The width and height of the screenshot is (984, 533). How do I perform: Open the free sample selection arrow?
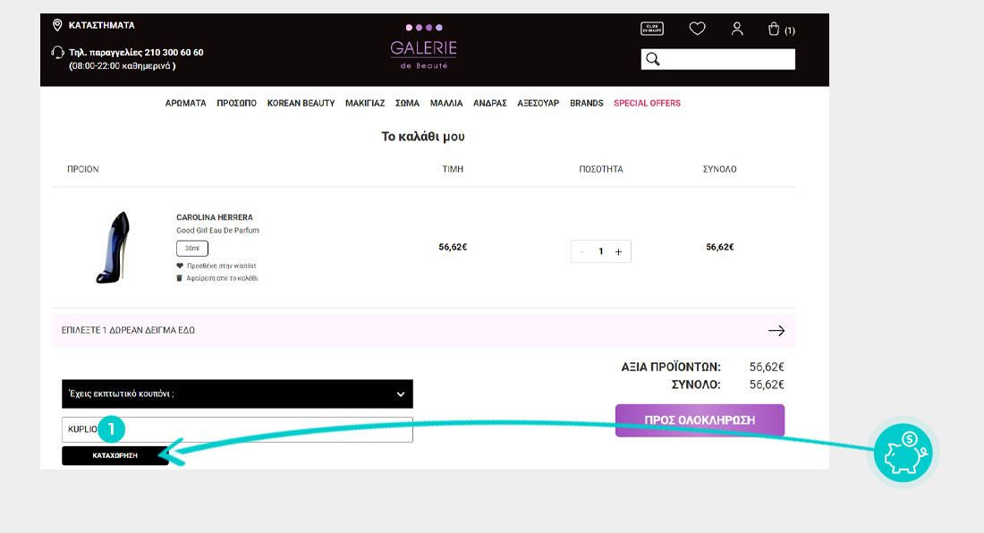coord(776,330)
